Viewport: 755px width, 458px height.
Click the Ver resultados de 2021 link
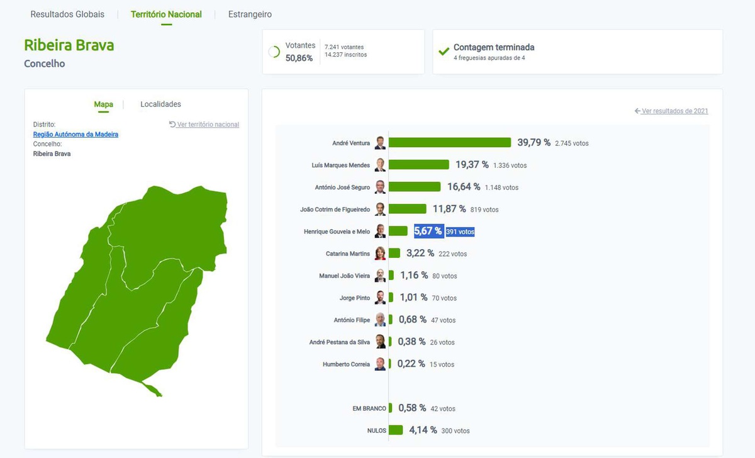tap(674, 111)
